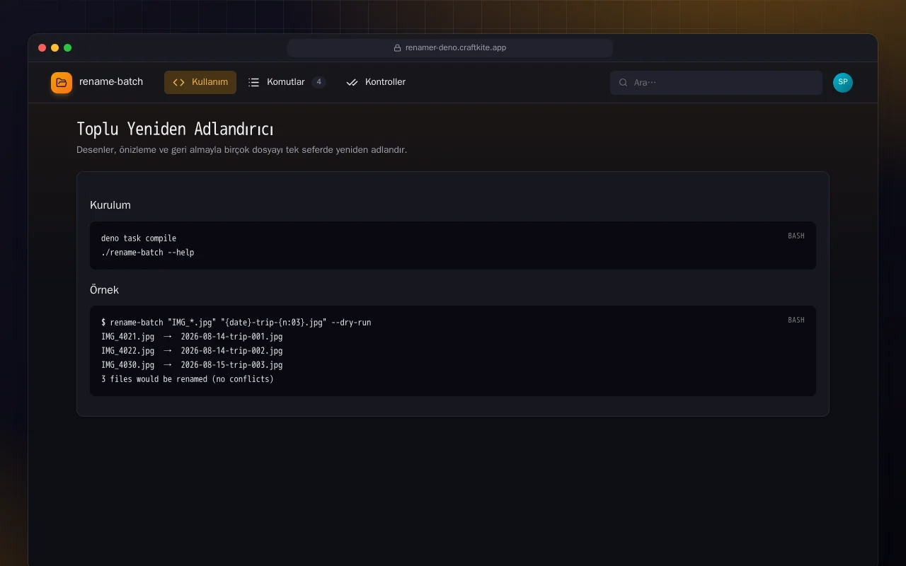The image size is (906, 566).
Task: Open the Kullanım tab
Action: (200, 82)
